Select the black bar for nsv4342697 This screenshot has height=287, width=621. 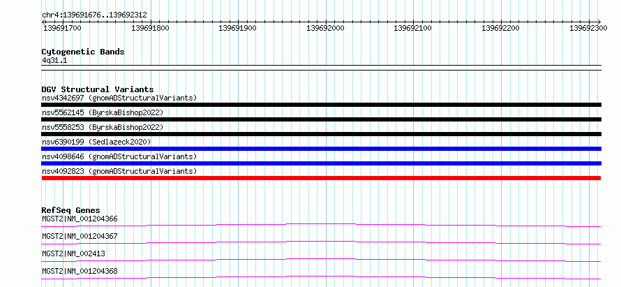321,105
